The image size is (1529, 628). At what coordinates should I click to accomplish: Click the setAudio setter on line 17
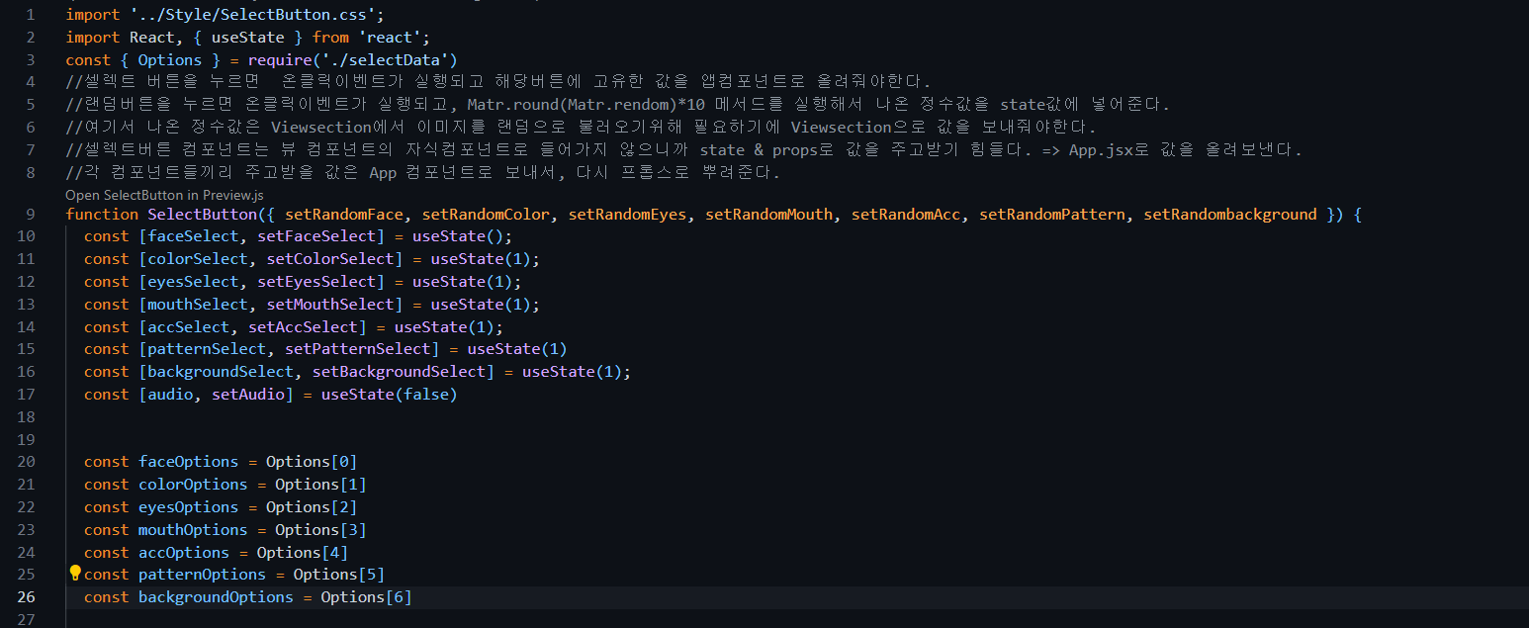[x=247, y=395]
